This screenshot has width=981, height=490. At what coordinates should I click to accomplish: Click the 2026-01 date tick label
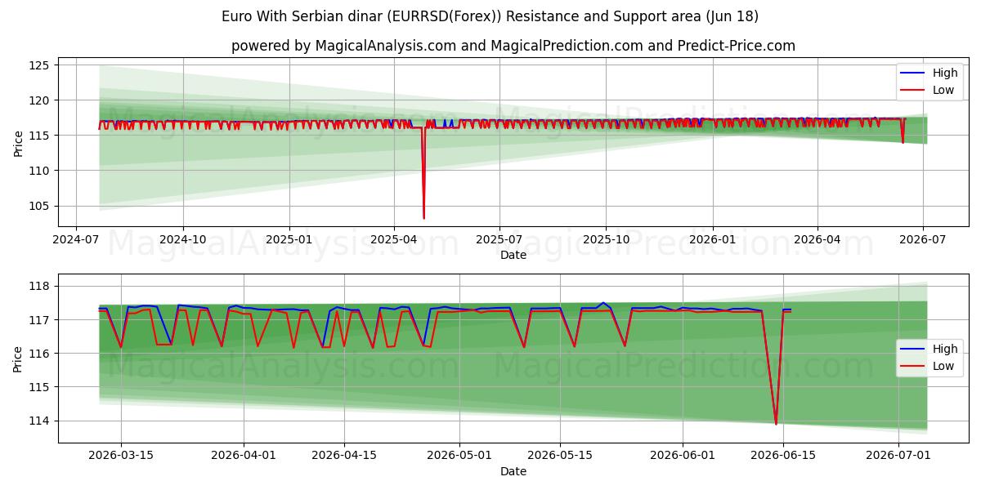coord(712,241)
